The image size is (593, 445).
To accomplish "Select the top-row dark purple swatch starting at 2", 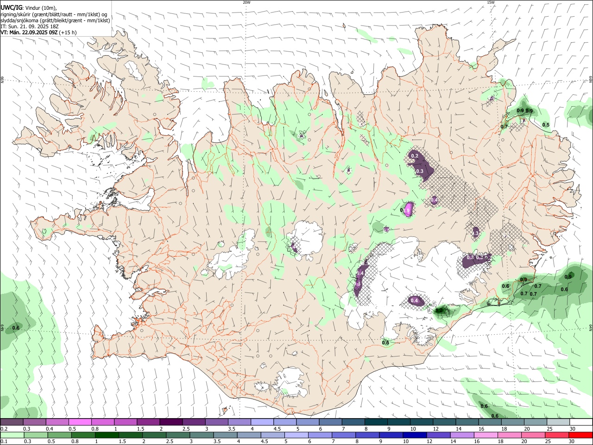I will tap(170, 422).
